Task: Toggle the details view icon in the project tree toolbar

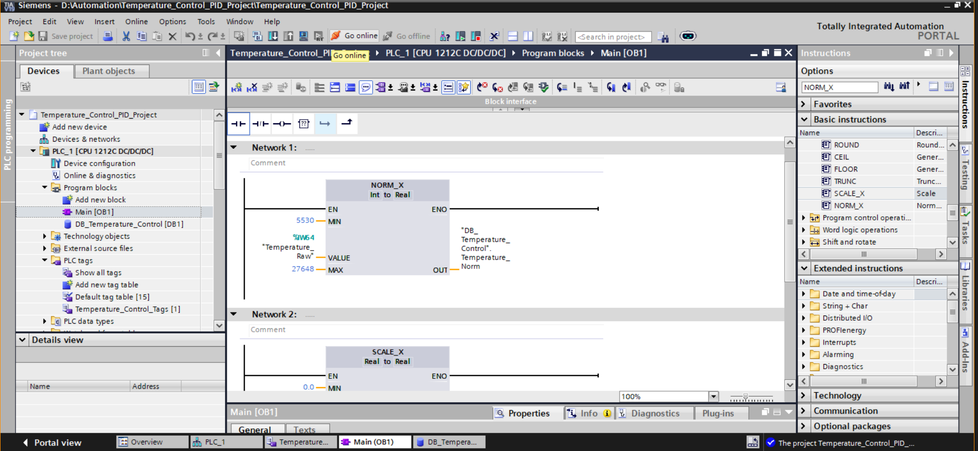Action: pyautogui.click(x=199, y=87)
